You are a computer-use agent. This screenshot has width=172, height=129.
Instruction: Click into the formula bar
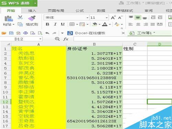pyautogui.click(x=123, y=39)
